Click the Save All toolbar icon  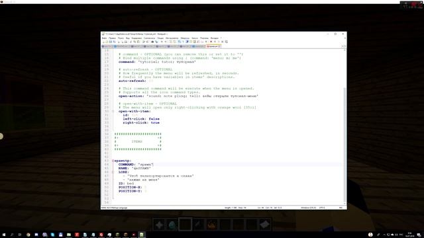[x=114, y=42]
